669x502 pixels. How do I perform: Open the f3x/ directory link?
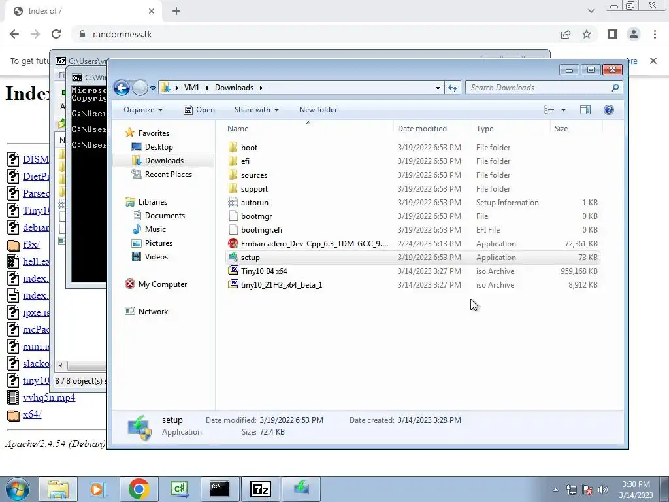pyautogui.click(x=31, y=244)
